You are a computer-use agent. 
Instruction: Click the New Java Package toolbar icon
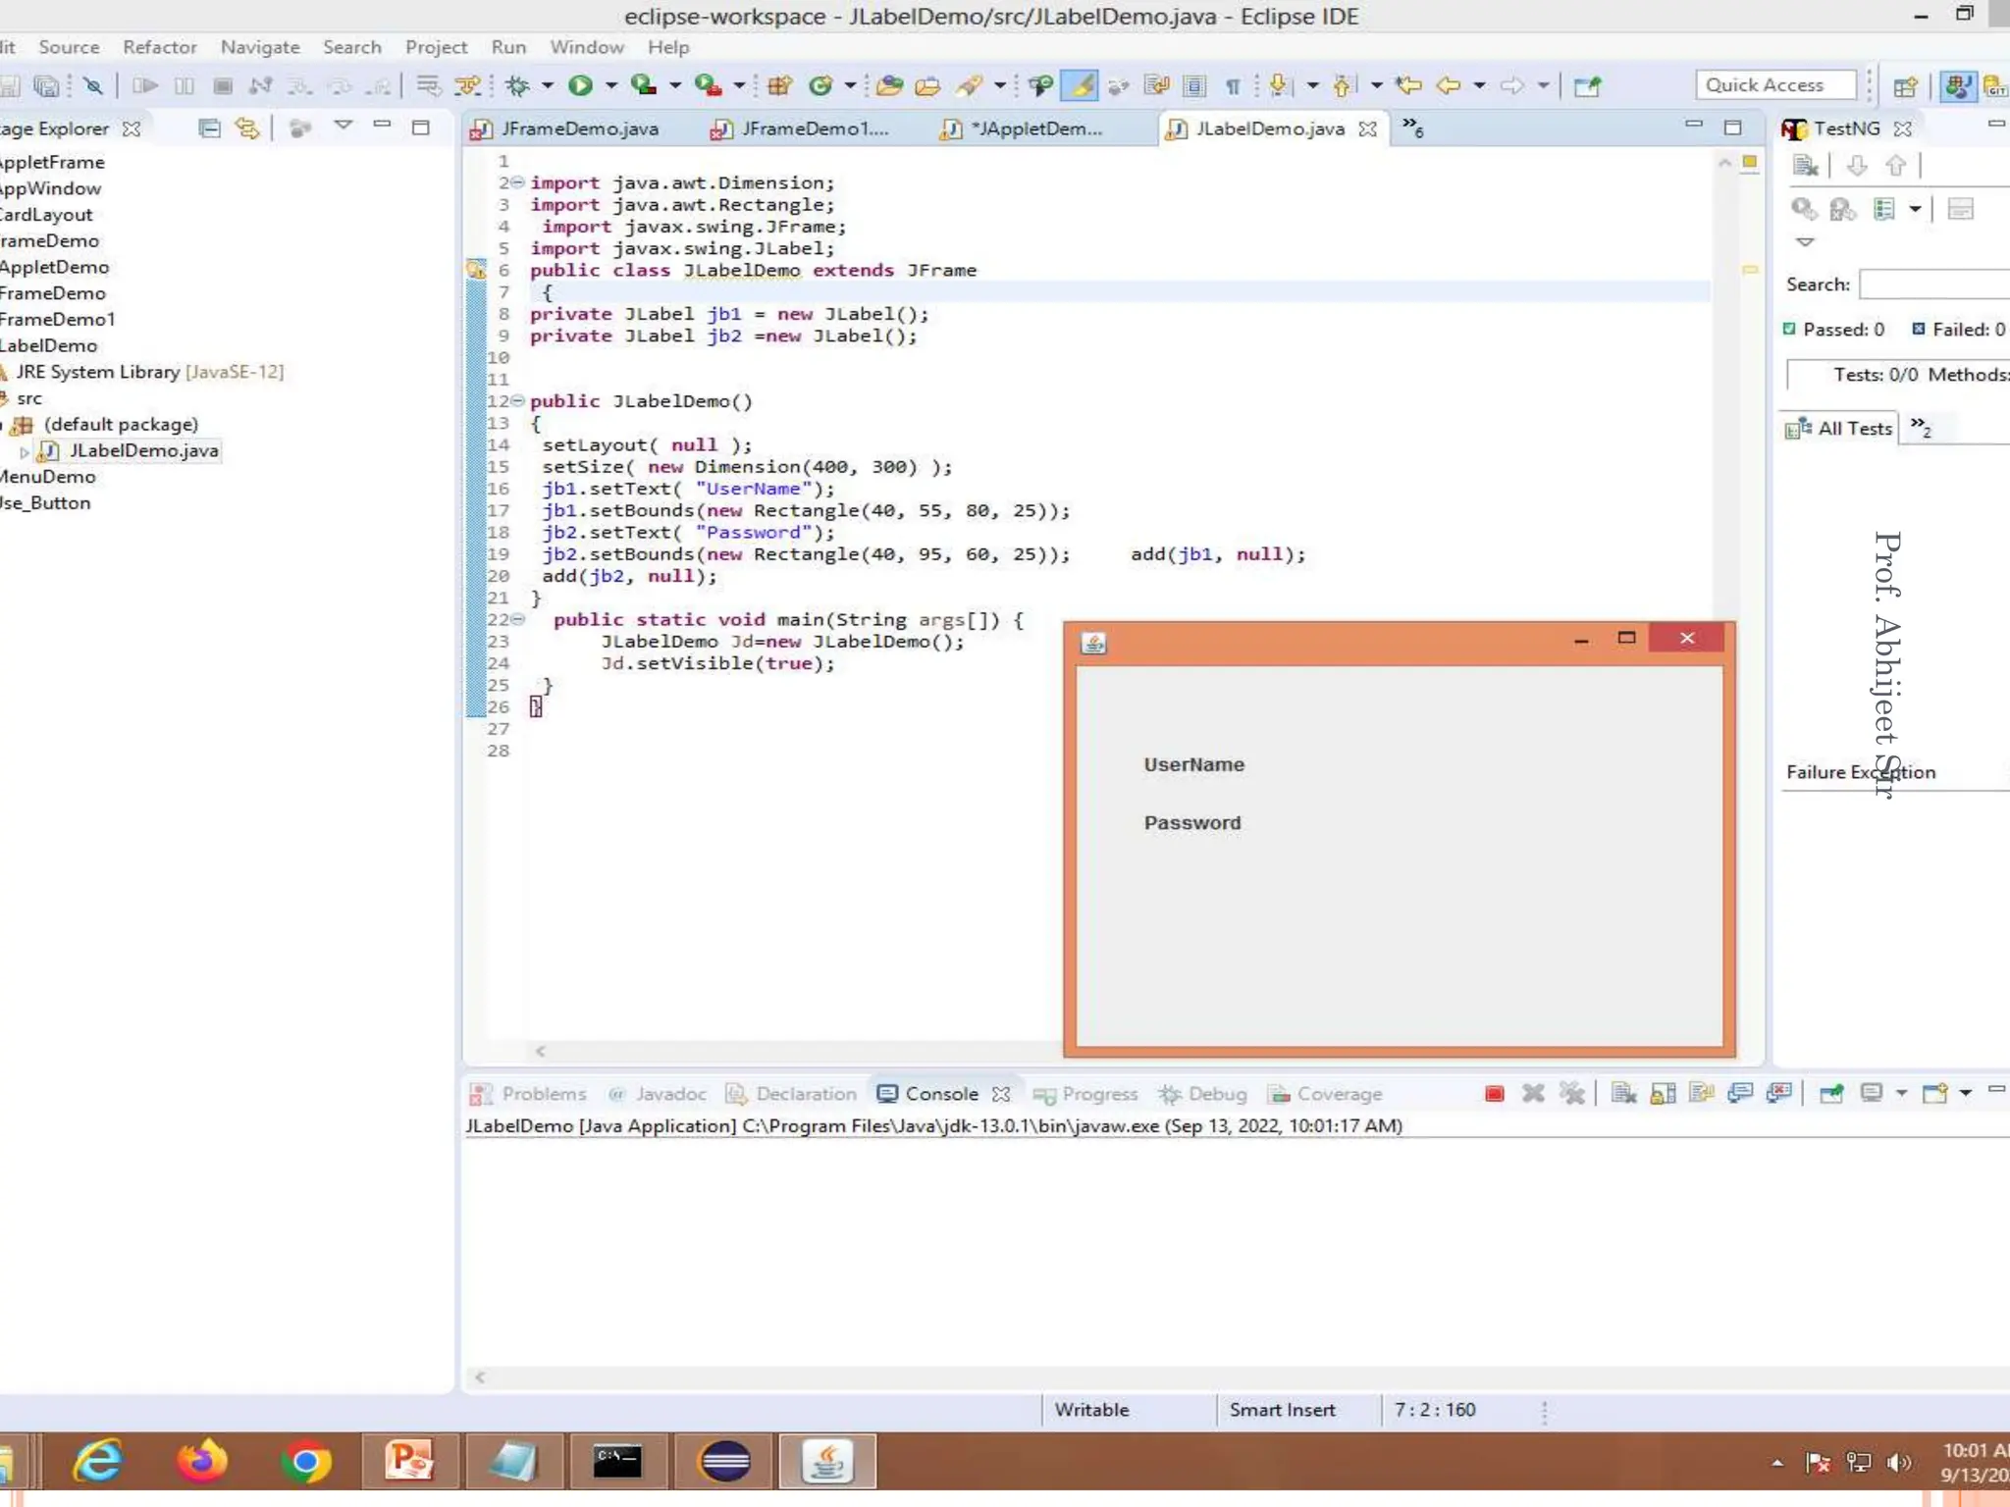click(780, 86)
